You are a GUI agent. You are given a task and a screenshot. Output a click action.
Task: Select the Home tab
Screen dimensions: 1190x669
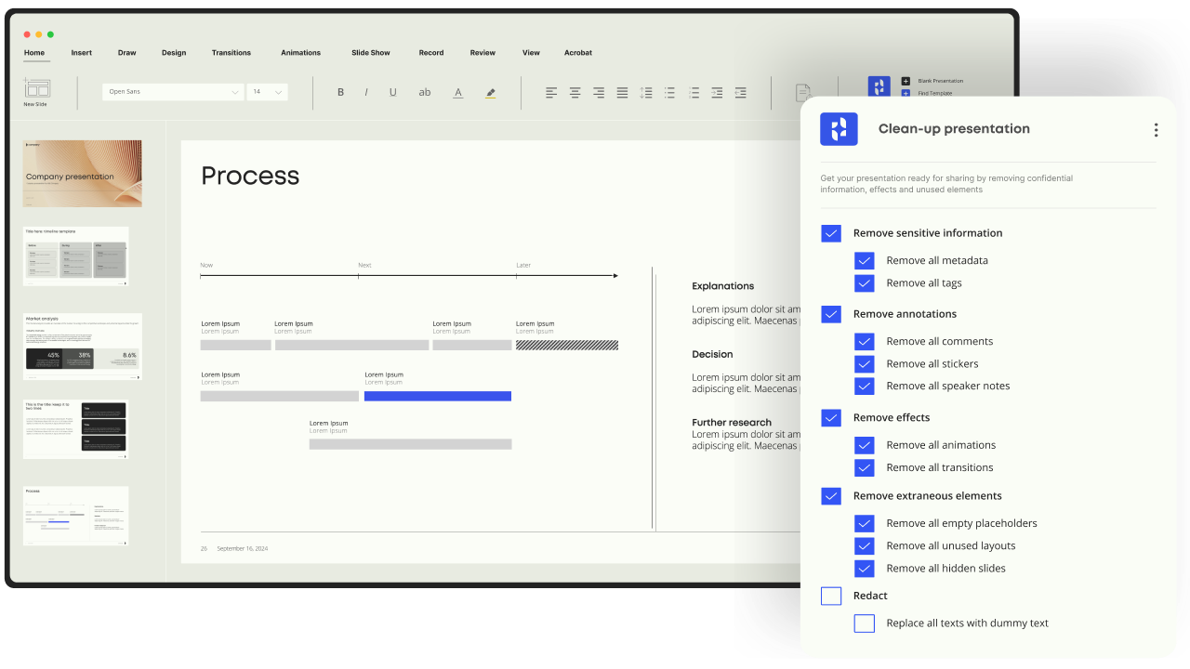(x=34, y=53)
